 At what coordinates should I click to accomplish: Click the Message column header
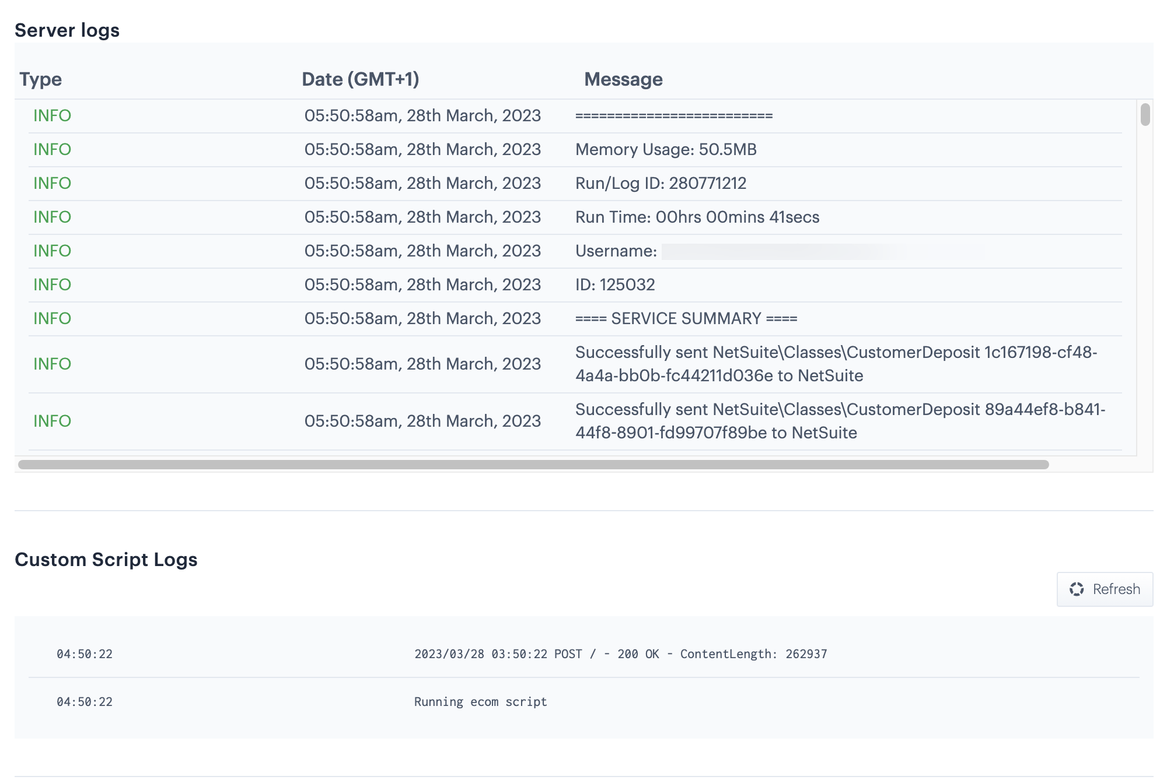(623, 79)
